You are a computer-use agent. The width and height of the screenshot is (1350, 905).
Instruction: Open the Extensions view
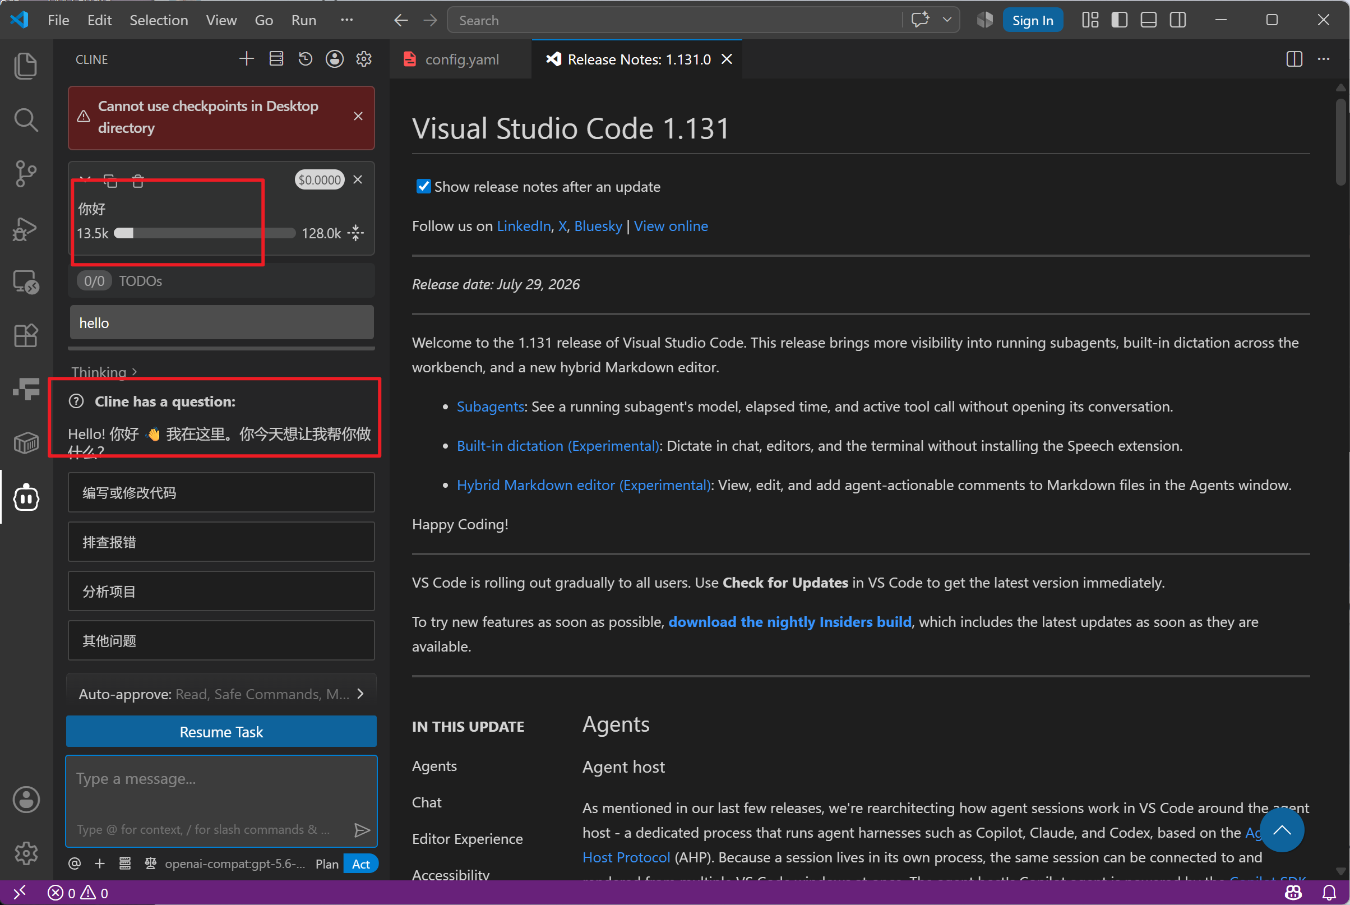click(25, 335)
